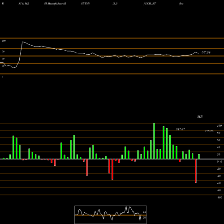Viewport: 224px width, 224px height.
Task: Click the '(5,5' parameter header text
Action: 115,4
